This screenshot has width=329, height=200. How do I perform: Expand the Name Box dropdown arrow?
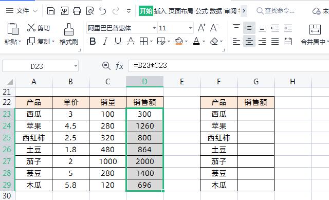click(x=76, y=66)
